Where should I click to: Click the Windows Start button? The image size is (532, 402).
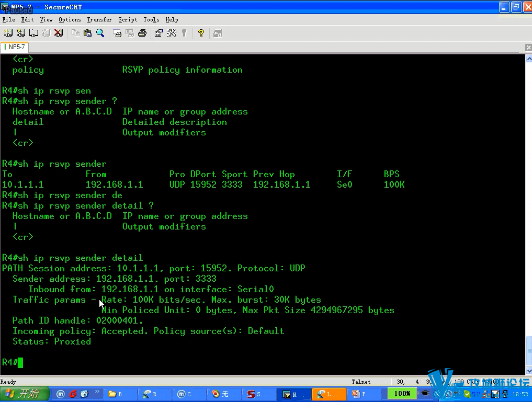click(x=25, y=394)
